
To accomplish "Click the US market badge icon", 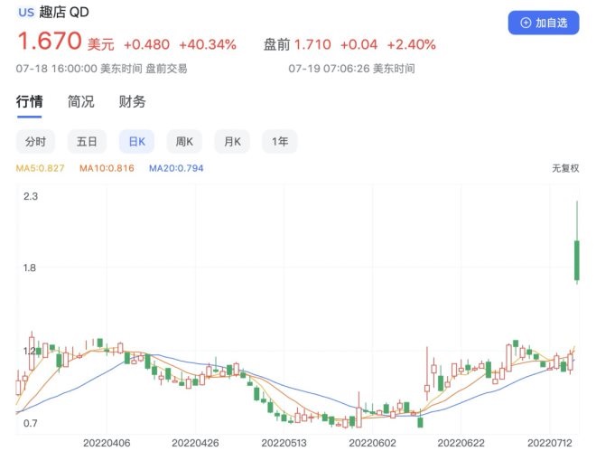I will (27, 14).
